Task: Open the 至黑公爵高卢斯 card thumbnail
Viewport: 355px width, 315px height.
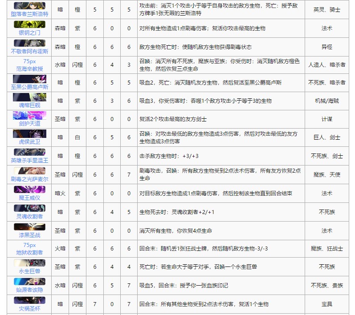Action: [29, 79]
